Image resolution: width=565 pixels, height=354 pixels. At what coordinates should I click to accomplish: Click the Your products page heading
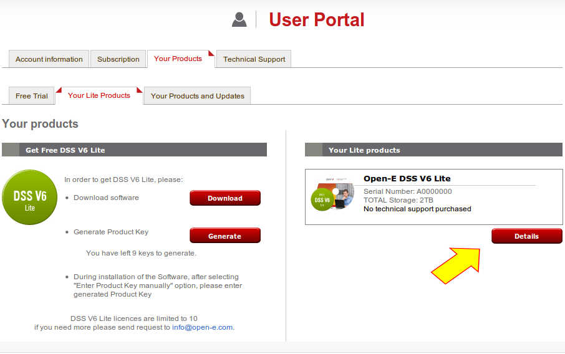[x=40, y=124]
